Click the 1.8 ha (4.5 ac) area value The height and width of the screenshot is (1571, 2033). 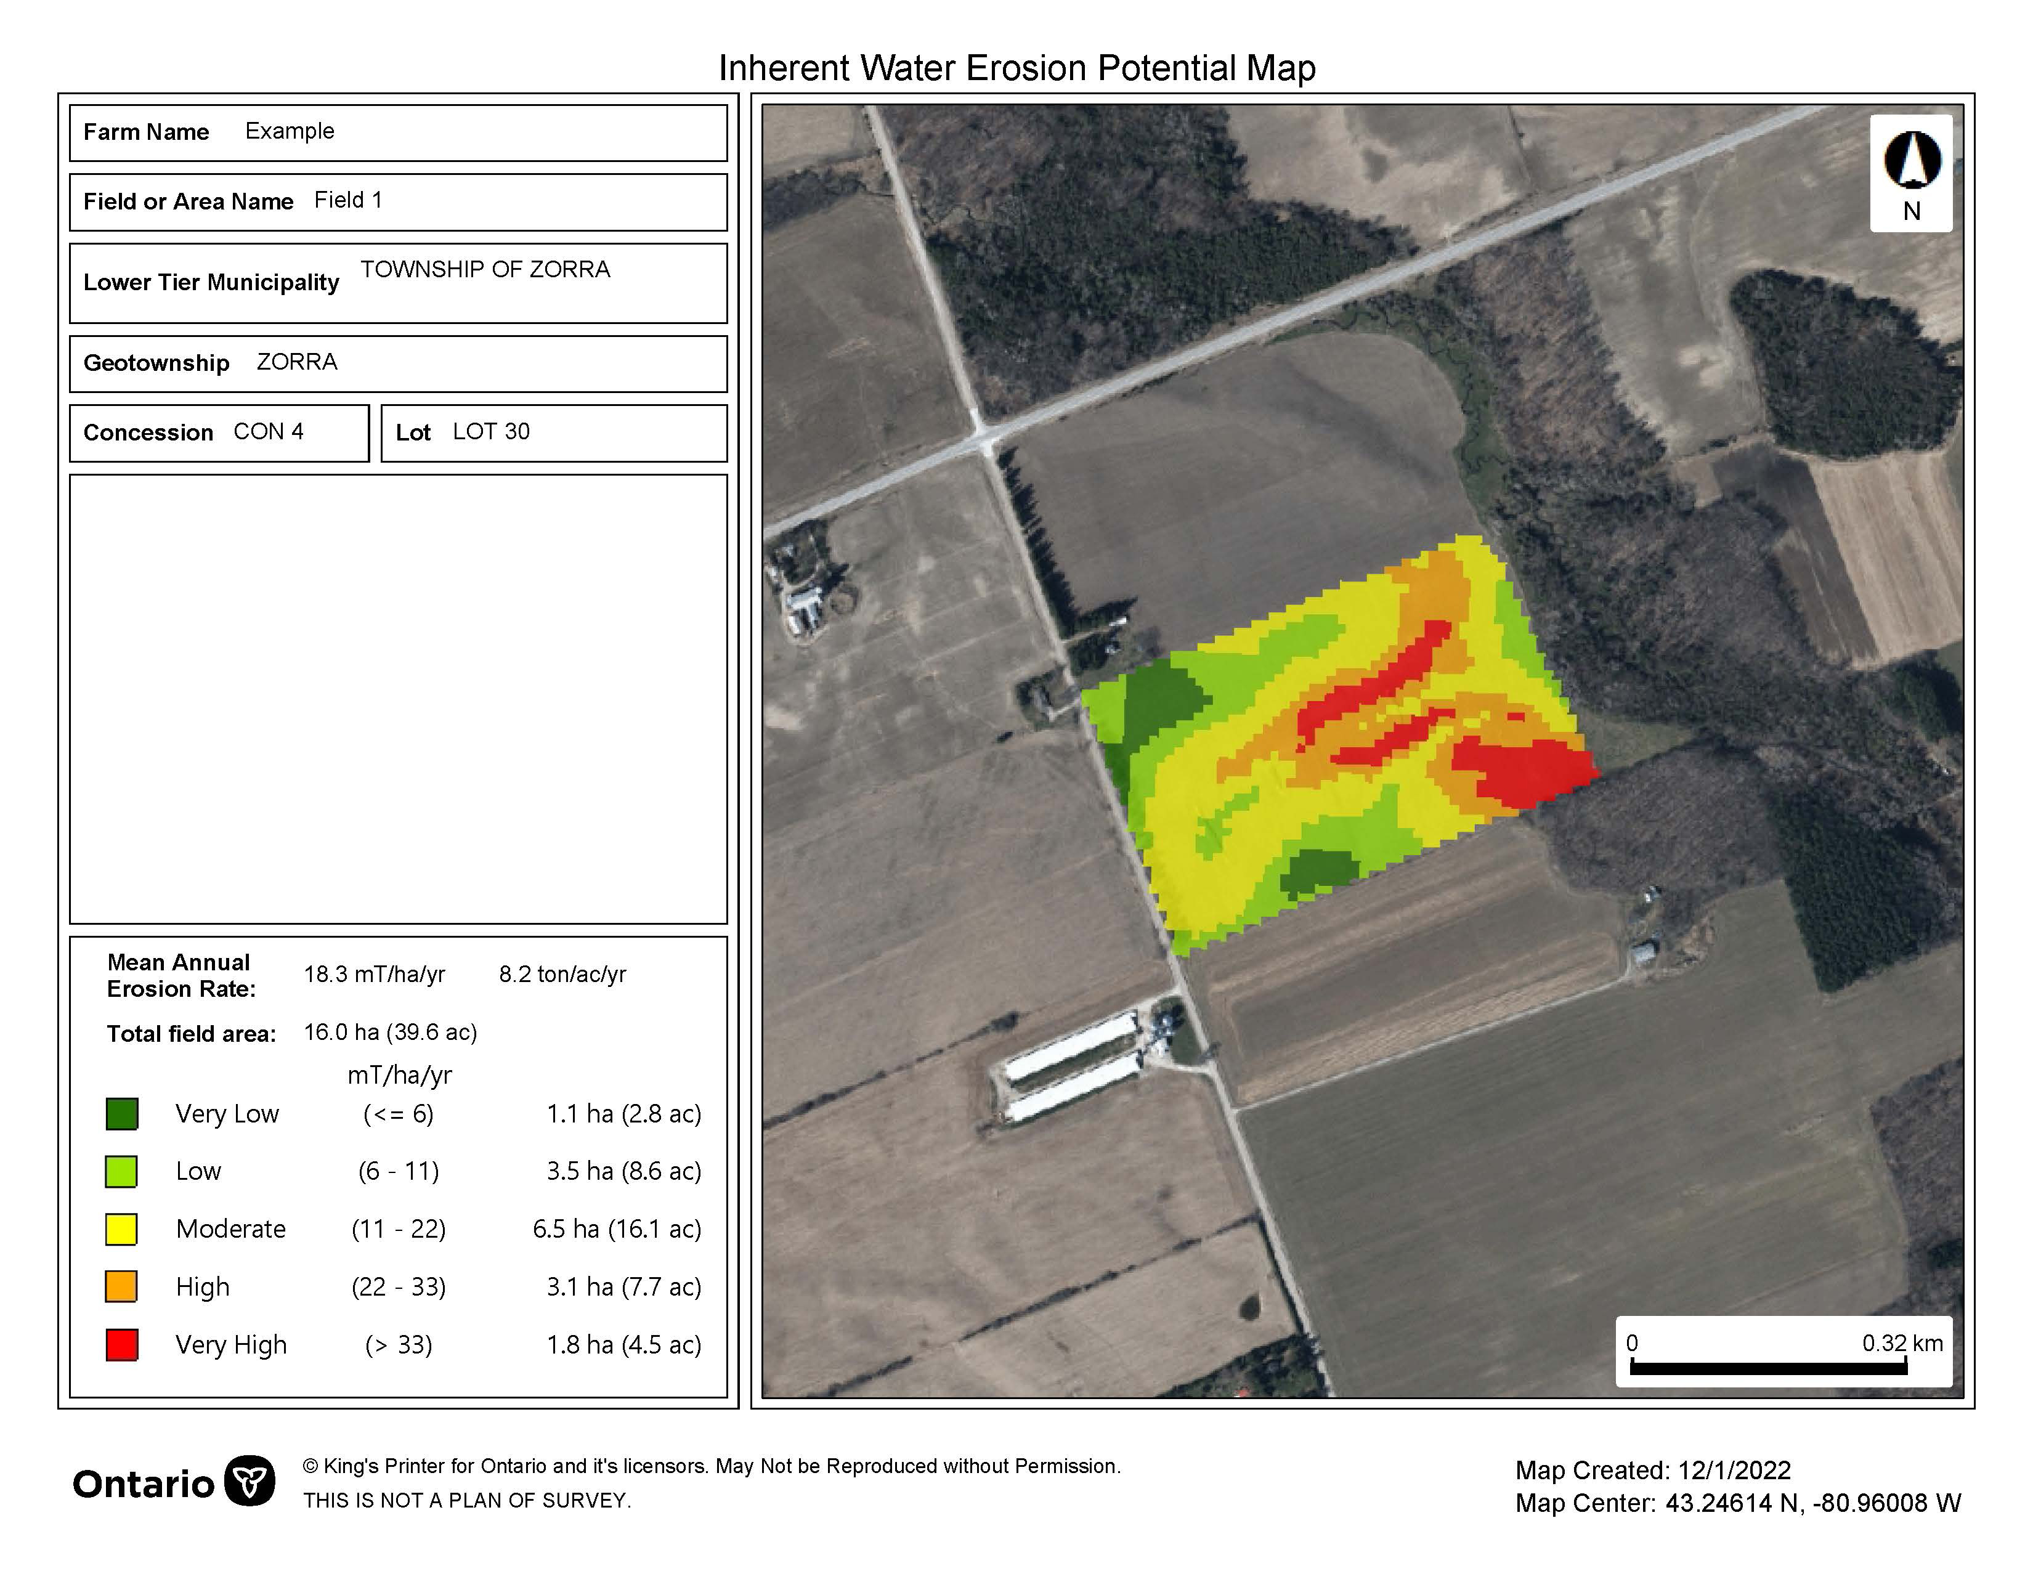coord(623,1345)
